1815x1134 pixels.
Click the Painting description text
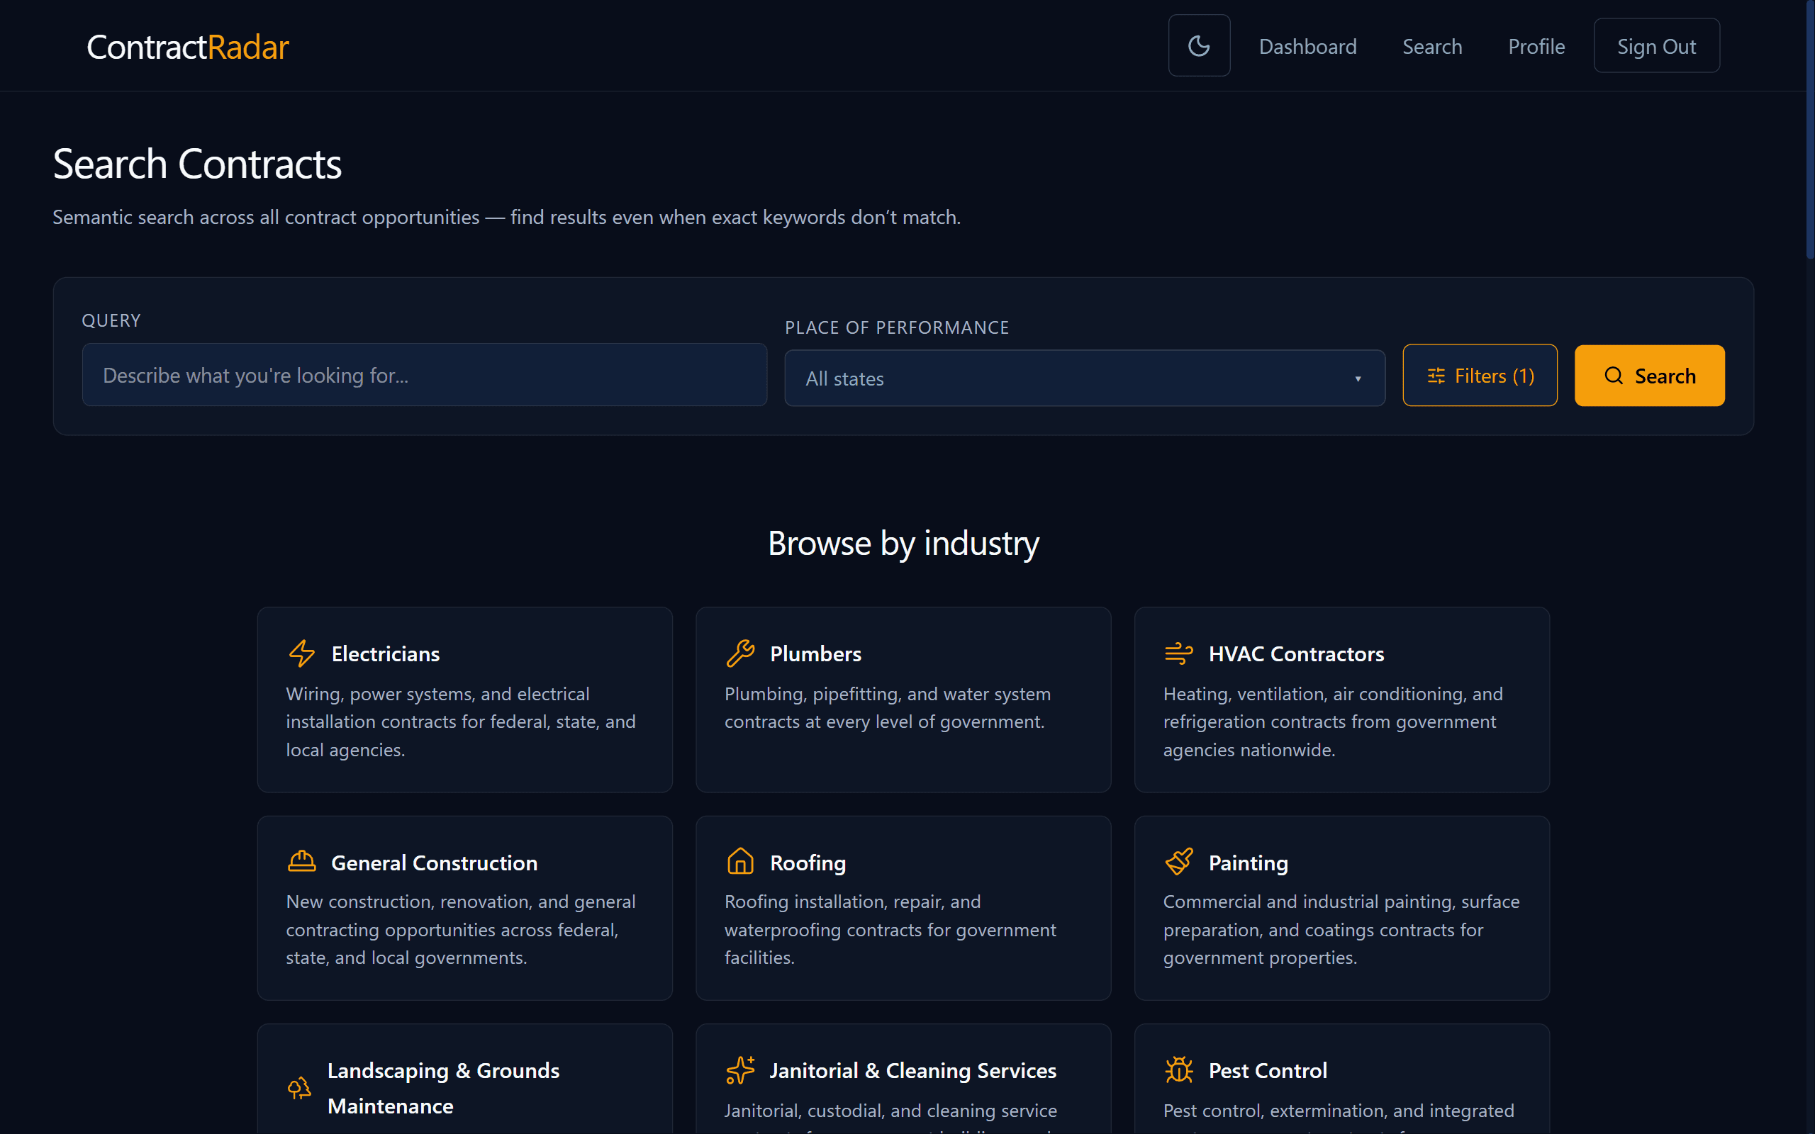click(x=1341, y=929)
